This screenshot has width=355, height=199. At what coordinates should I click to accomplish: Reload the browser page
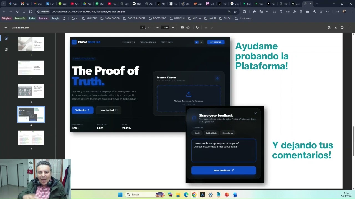17,12
